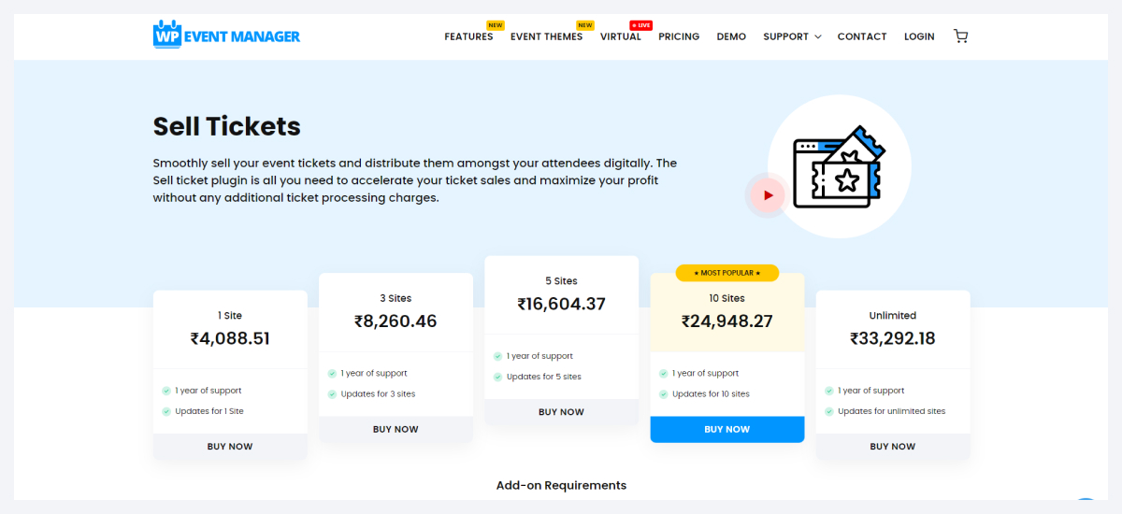This screenshot has height=514, width=1122.
Task: Navigate to the Pricing page
Action: pyautogui.click(x=679, y=36)
